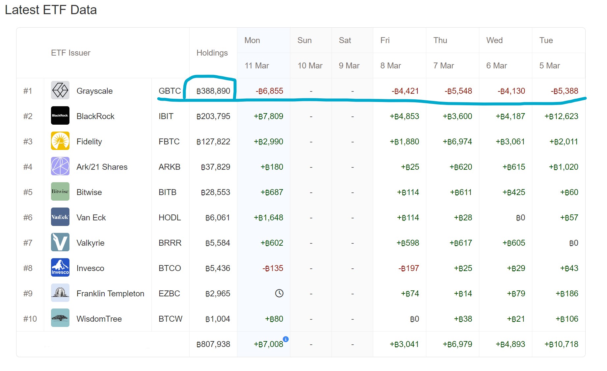Image resolution: width=607 pixels, height=371 pixels.
Task: Click the WisdomTree tree logo
Action: (60, 318)
